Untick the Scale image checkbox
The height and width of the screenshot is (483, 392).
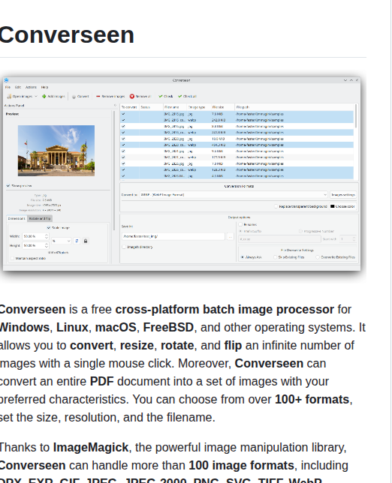tap(48, 228)
